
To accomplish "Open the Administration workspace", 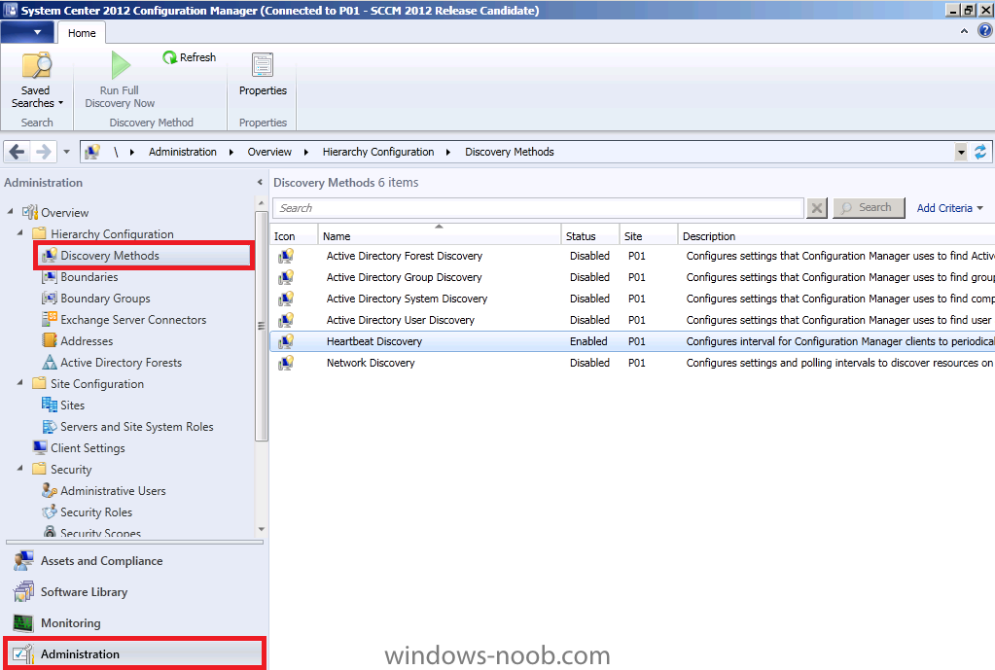I will [134, 654].
